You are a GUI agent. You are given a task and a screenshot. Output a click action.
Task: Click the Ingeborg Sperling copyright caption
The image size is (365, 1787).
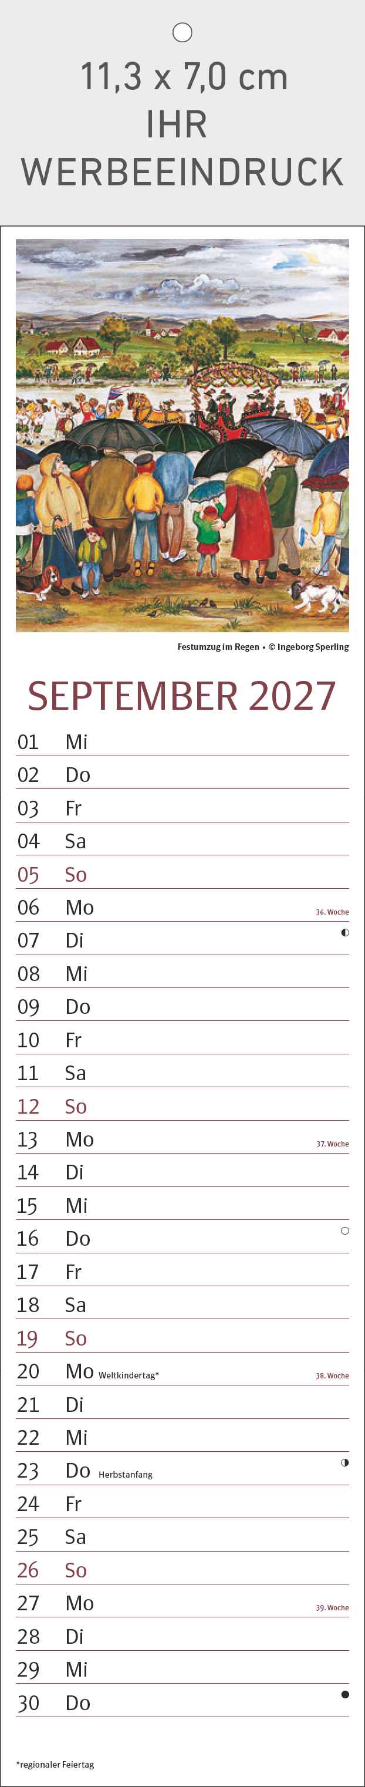pyautogui.click(x=309, y=646)
